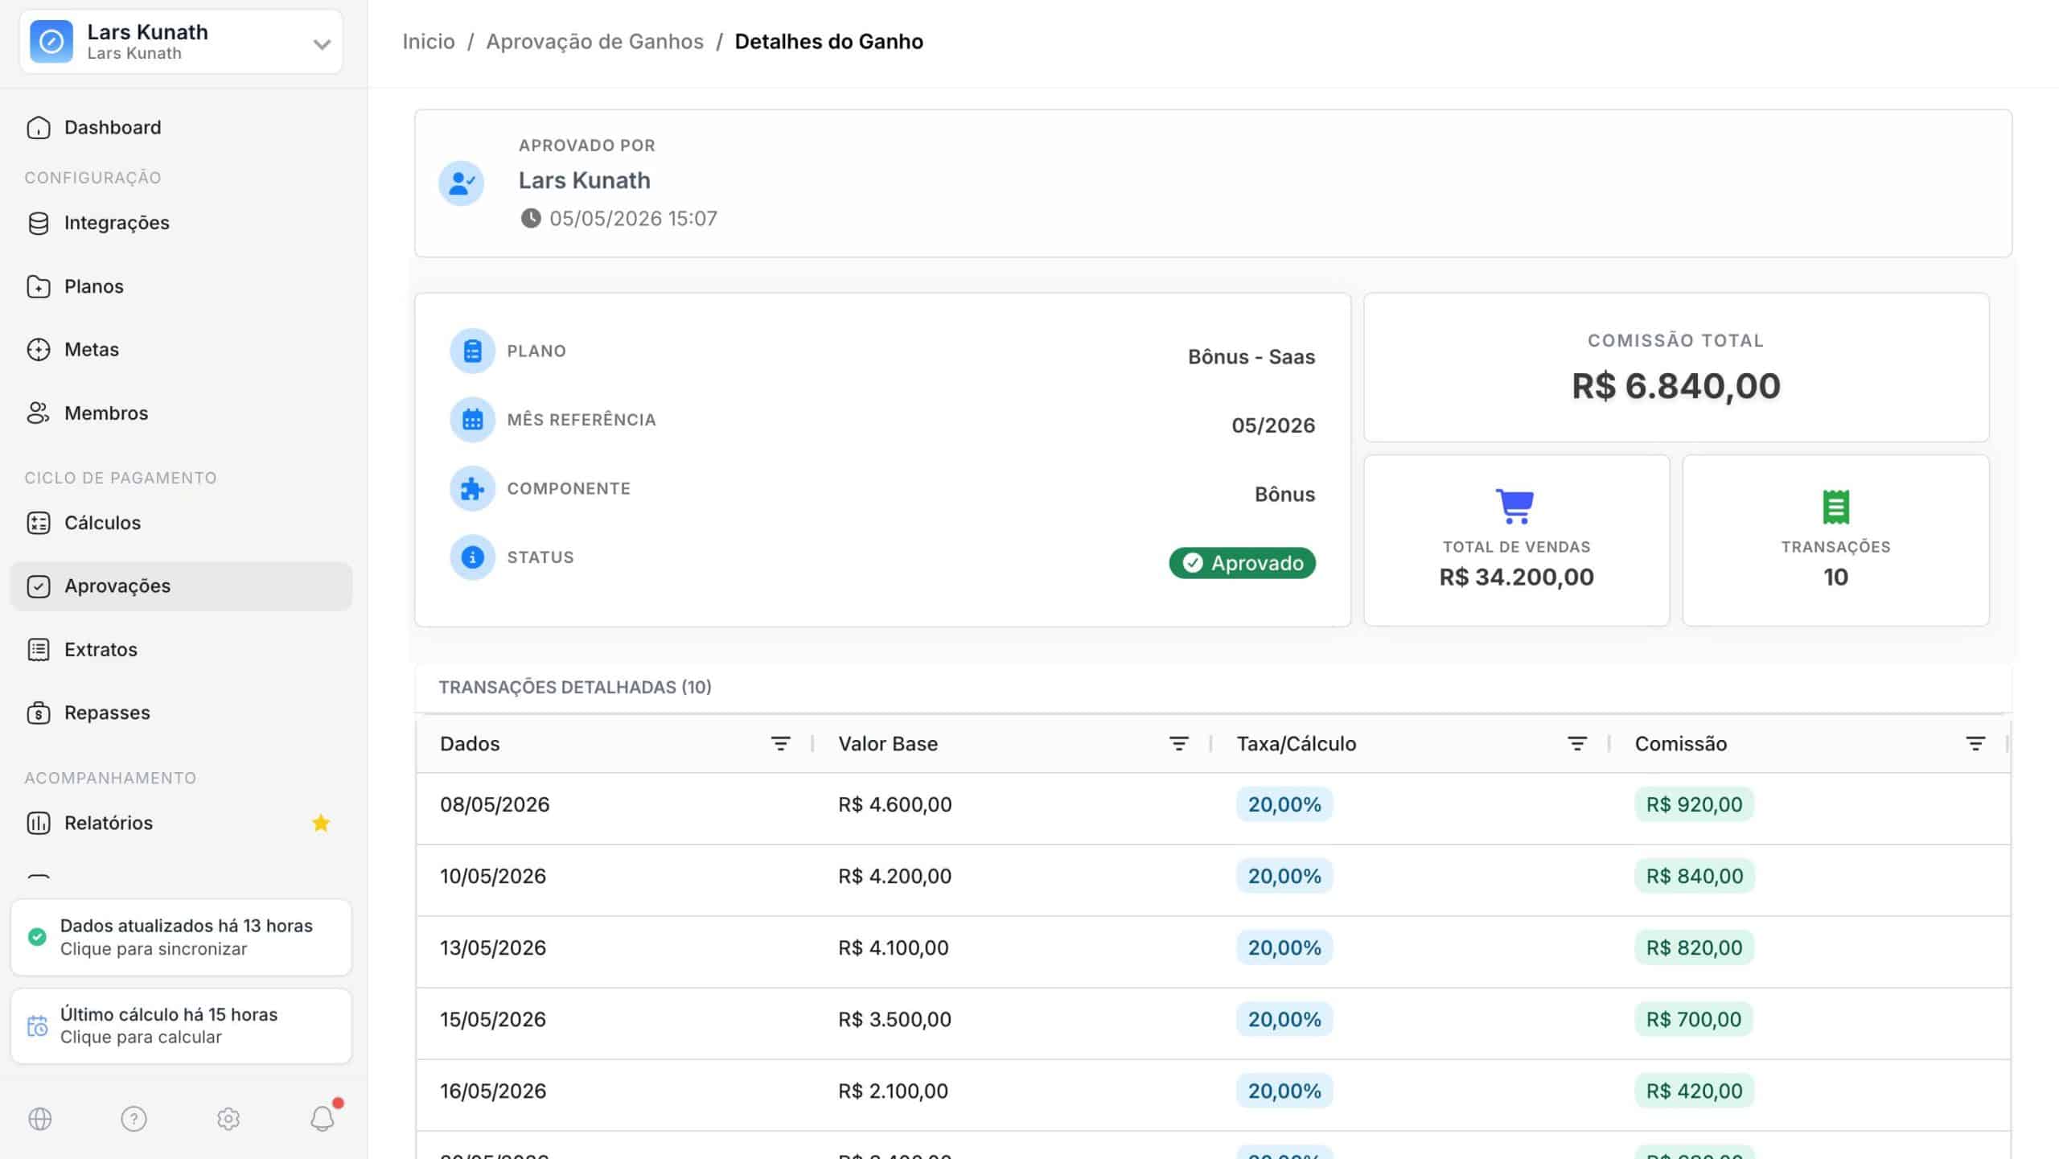Click the yellow star next to Relatórios
The width and height of the screenshot is (2059, 1159).
(x=321, y=823)
